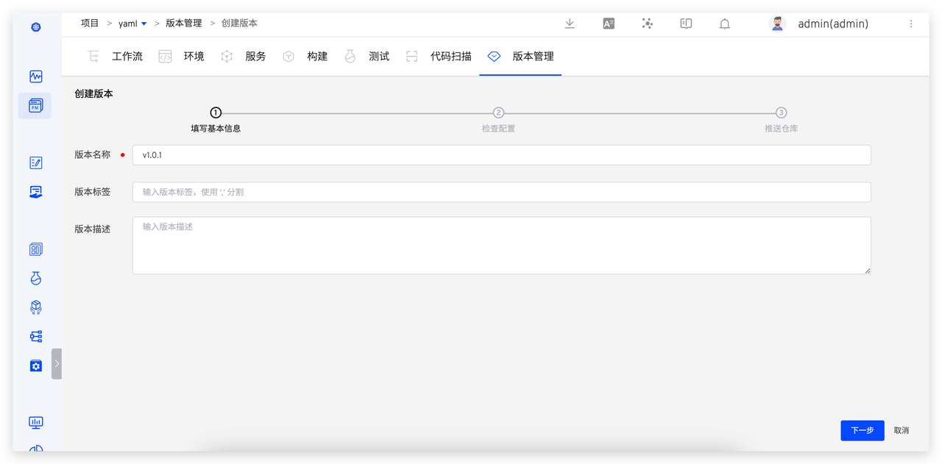Click the 取消 link

[901, 430]
